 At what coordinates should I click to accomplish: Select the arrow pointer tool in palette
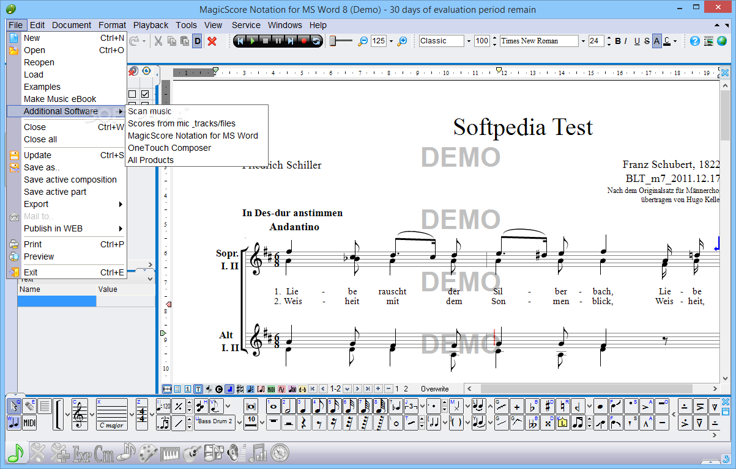pyautogui.click(x=14, y=405)
